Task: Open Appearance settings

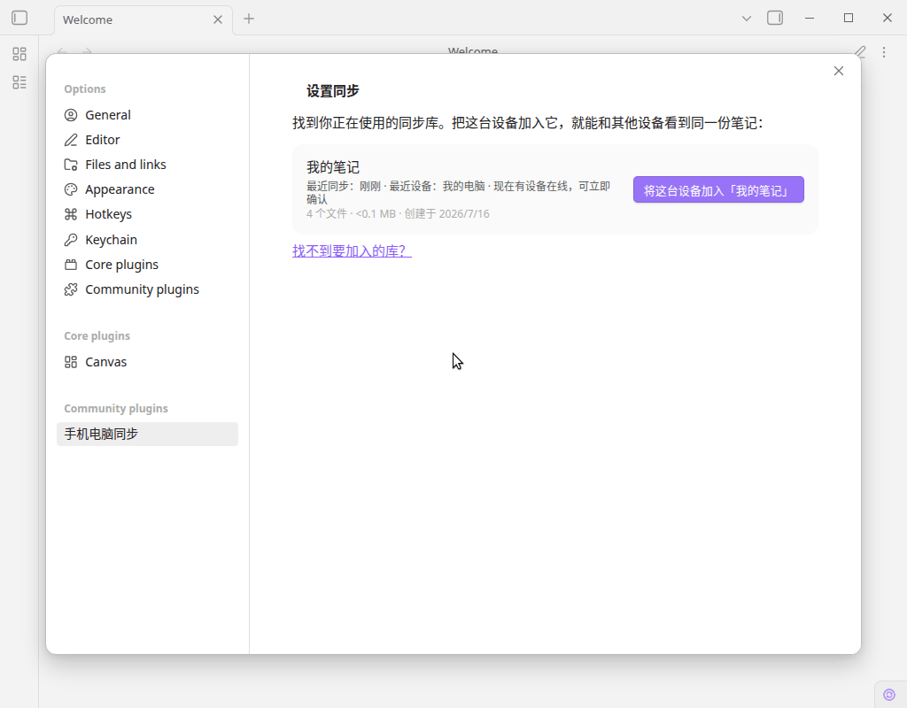Action: pyautogui.click(x=148, y=189)
